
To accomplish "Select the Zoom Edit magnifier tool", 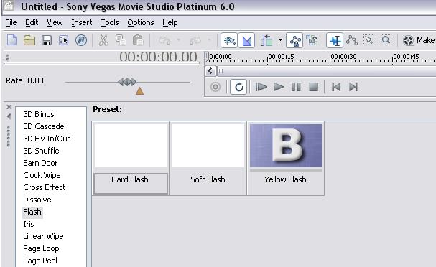I will 386,41.
